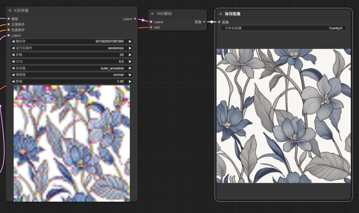Click the denoise value 1.00
This screenshot has width=359, height=213.
click(x=120, y=81)
